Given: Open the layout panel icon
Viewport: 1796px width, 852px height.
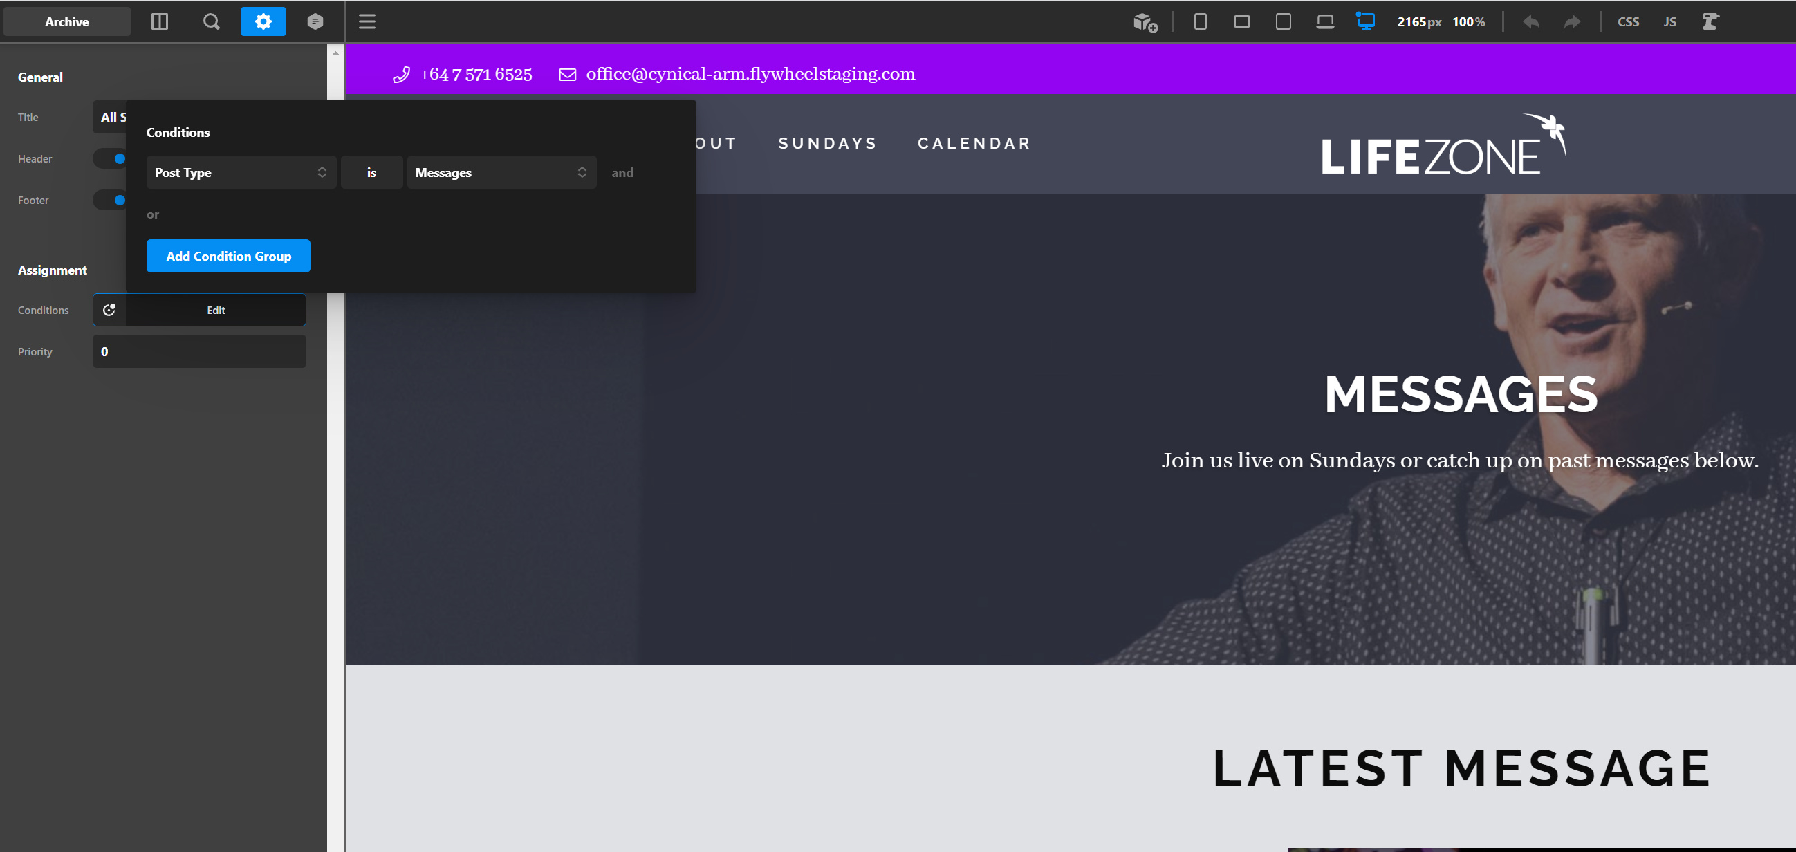Looking at the screenshot, I should (x=160, y=21).
